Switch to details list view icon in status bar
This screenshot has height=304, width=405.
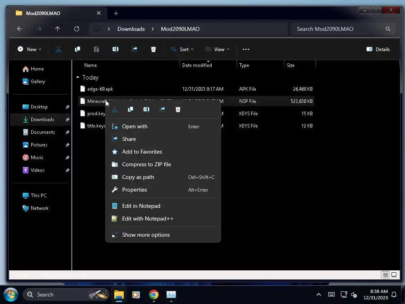(385, 275)
